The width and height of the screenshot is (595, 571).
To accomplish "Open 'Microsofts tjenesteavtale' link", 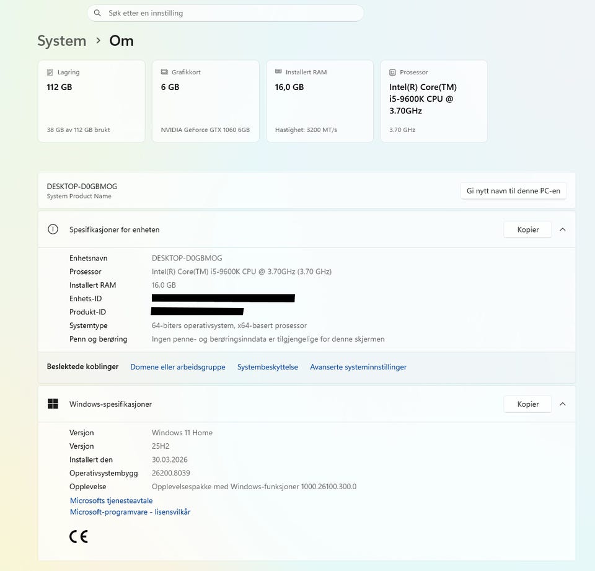I will [111, 500].
